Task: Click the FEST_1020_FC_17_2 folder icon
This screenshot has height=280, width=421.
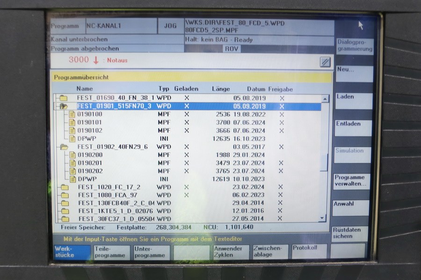Action: pos(65,187)
